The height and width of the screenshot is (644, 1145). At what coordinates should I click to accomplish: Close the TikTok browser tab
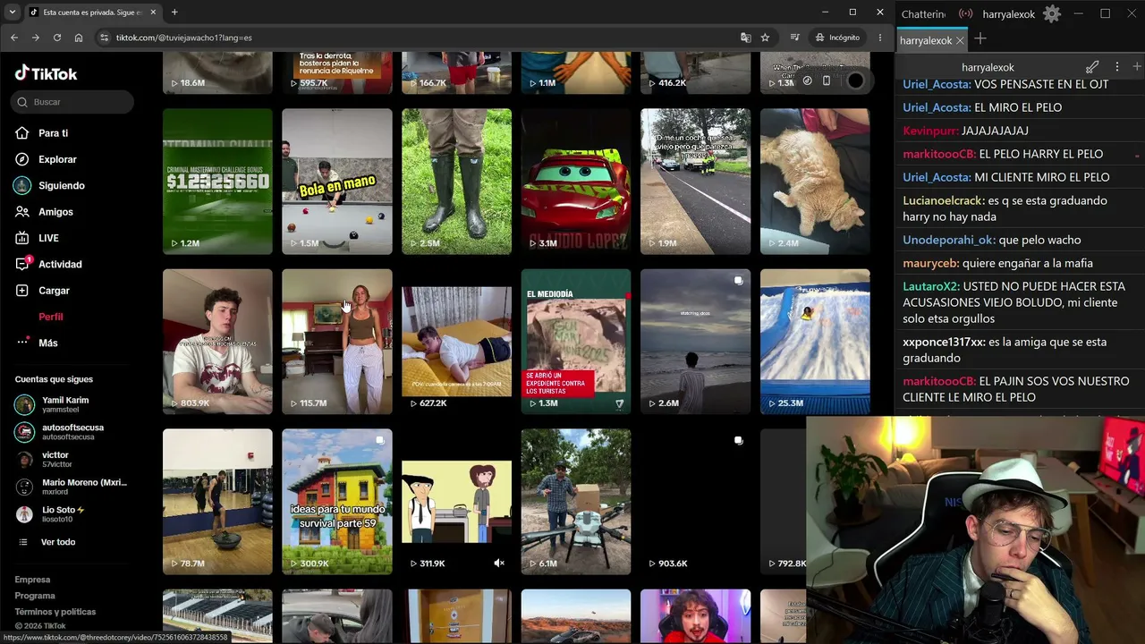(x=153, y=13)
